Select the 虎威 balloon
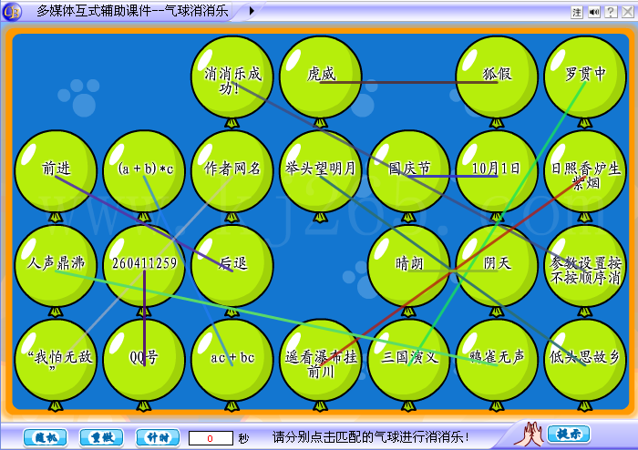 click(320, 77)
